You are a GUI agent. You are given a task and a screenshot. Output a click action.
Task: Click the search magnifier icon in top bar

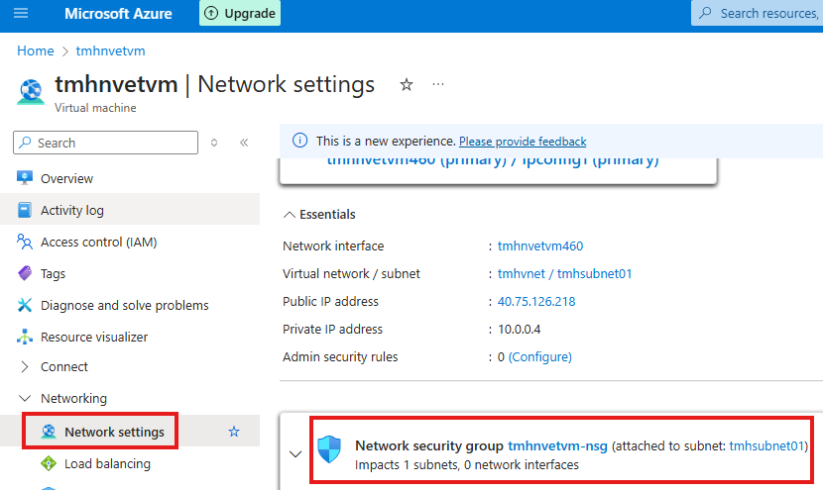(706, 13)
